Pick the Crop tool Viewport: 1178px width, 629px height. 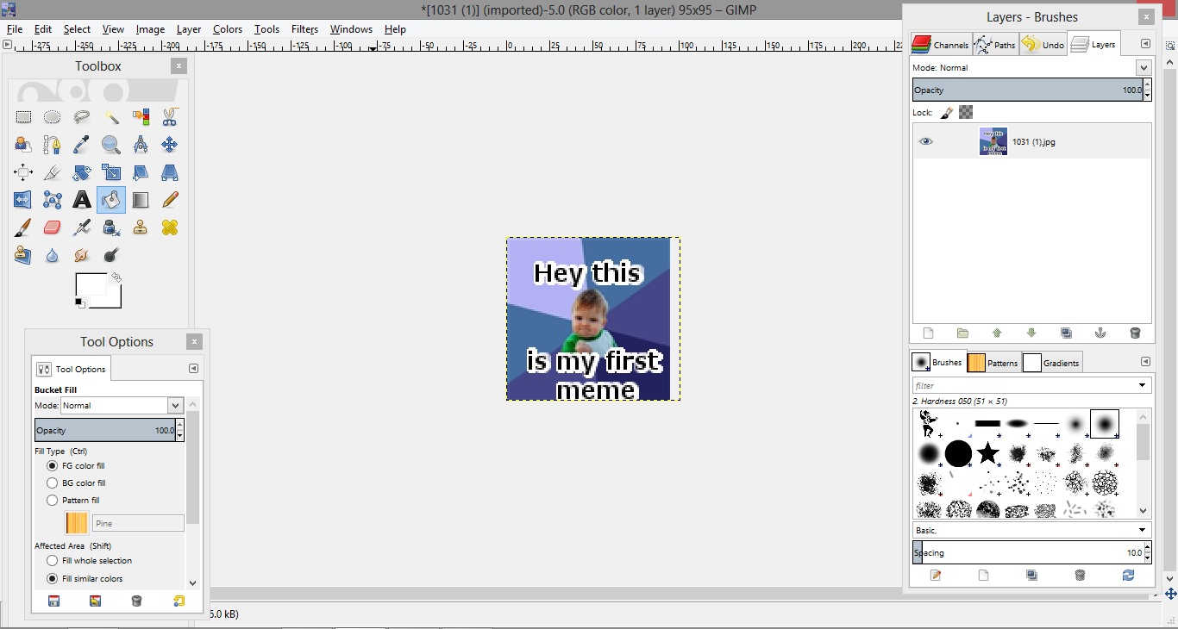(53, 172)
